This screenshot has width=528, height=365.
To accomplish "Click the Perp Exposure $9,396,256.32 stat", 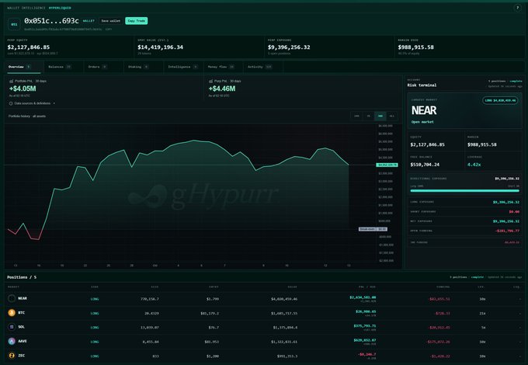I will pos(289,47).
